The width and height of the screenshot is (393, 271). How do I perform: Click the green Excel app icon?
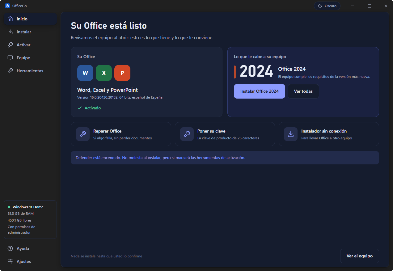click(x=104, y=73)
